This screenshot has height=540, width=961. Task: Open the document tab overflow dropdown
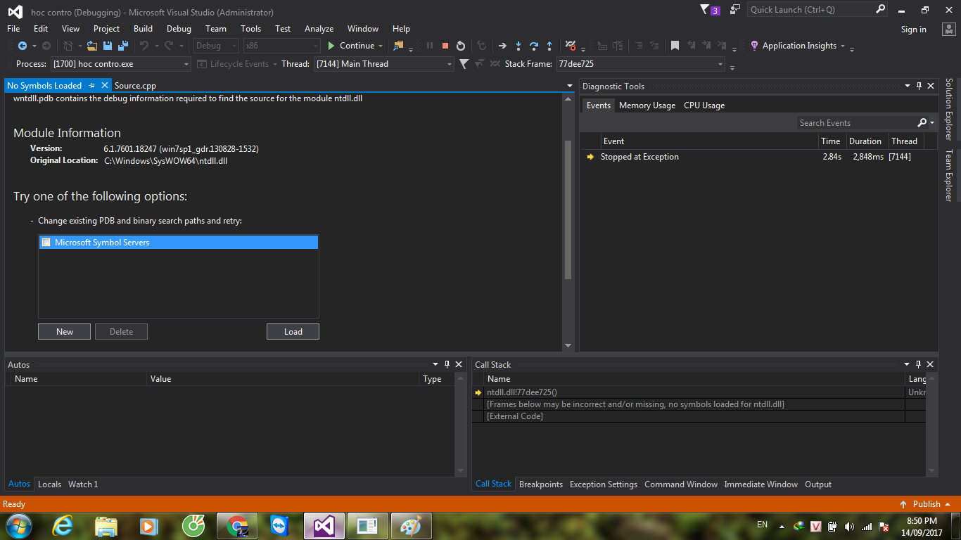point(570,86)
